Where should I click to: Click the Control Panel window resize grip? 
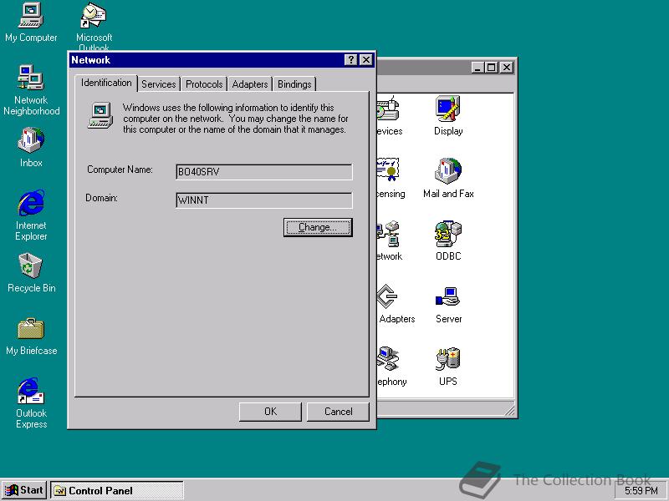509,410
